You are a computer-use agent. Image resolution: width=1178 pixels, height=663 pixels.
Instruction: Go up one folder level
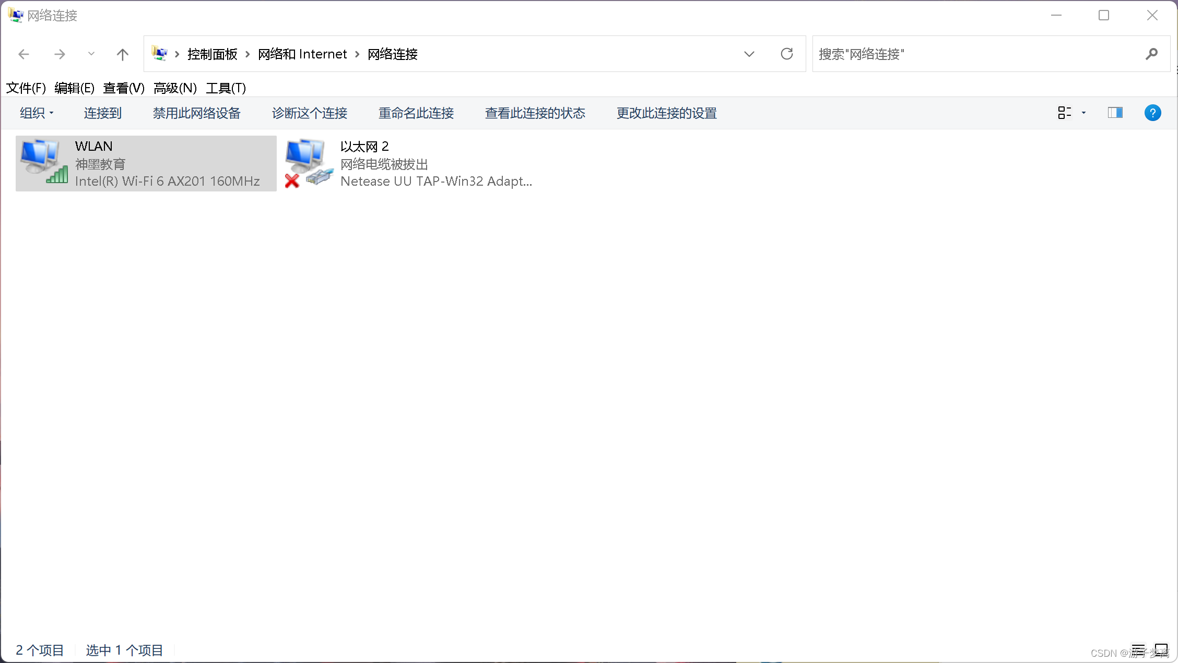[122, 54]
